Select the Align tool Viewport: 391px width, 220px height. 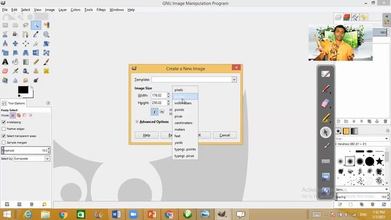(x=26, y=43)
